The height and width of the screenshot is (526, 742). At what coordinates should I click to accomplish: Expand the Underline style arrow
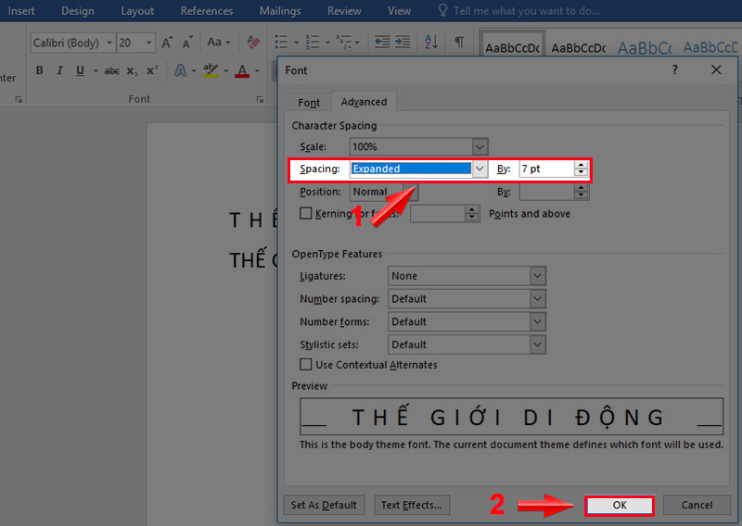pos(96,71)
